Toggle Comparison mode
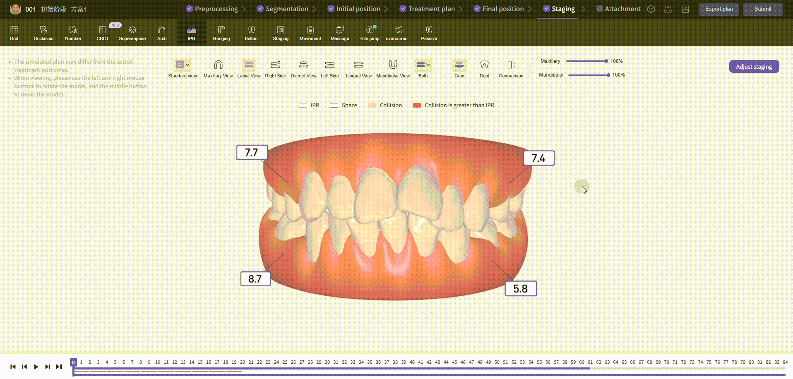Screen dimensions: 793x379 pyautogui.click(x=511, y=69)
